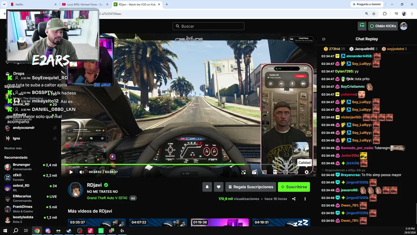Seek on the green video progress bar
Viewport: 417px width, 235px height.
[x=189, y=164]
